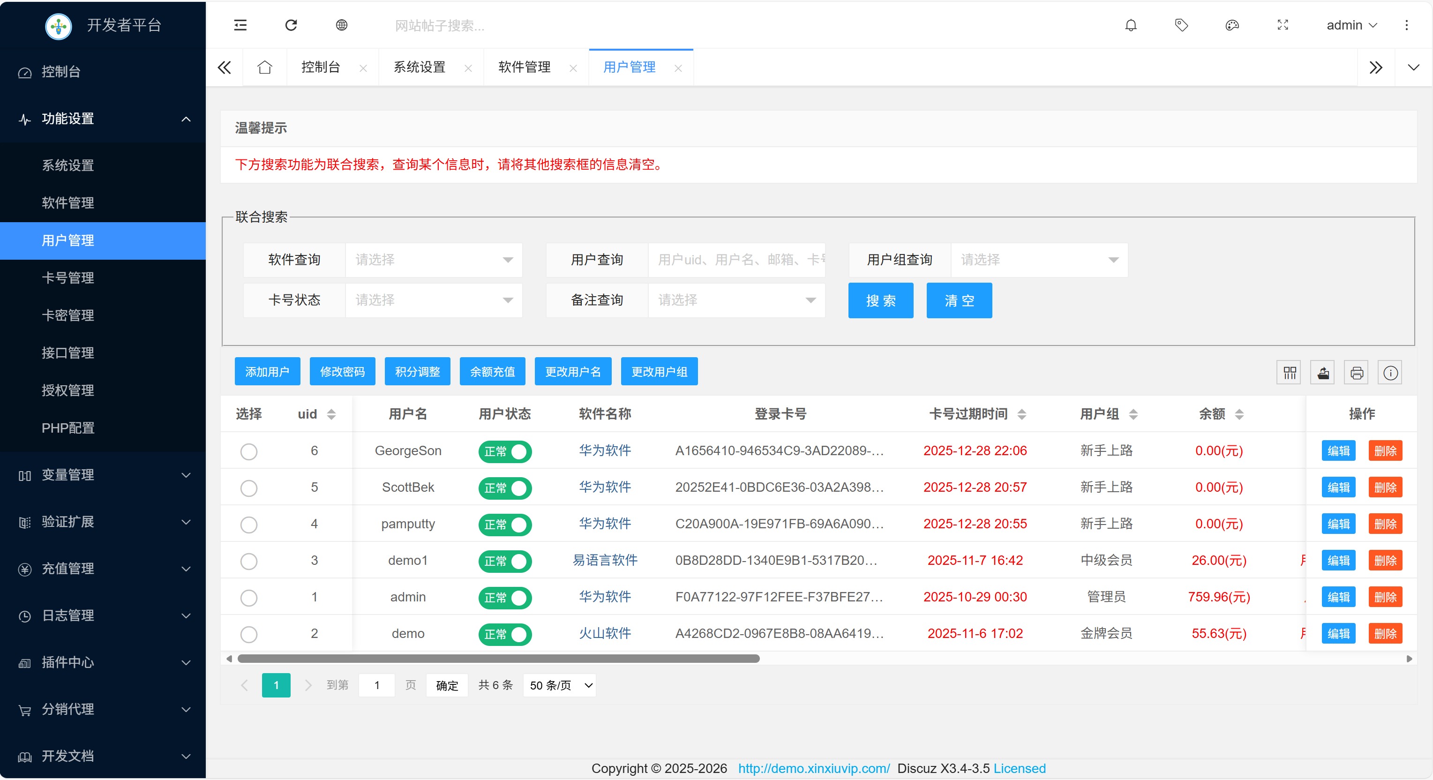
Task: Switch off admin's 正常 status toggle
Action: (504, 598)
